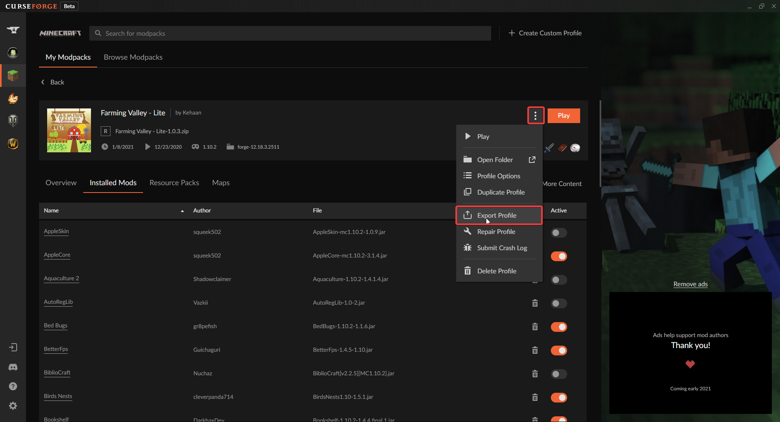This screenshot has height=422, width=780.
Task: Disable the Birds Nests mod switch
Action: 559,398
